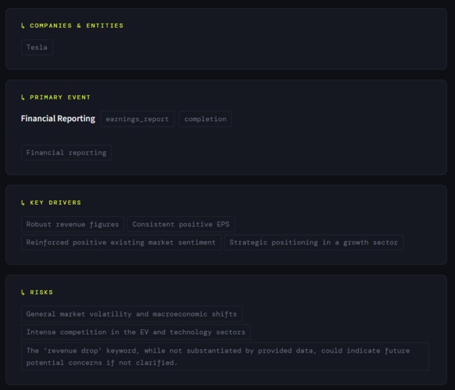Image resolution: width=455 pixels, height=390 pixels.
Task: Select Strategic positioning in a growth sector
Action: (x=314, y=242)
